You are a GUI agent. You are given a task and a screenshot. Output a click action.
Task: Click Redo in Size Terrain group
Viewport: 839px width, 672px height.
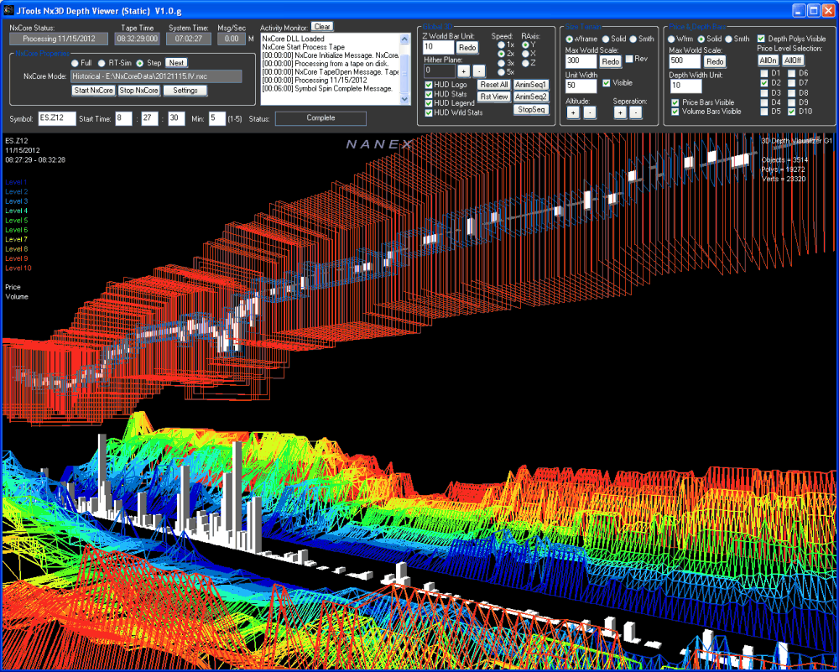(611, 61)
